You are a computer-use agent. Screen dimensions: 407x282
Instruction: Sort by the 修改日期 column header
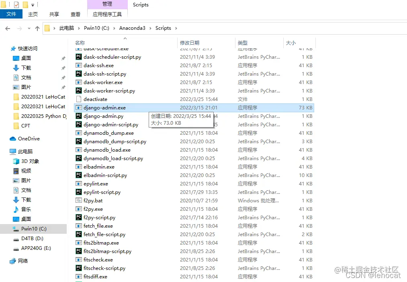pos(190,43)
